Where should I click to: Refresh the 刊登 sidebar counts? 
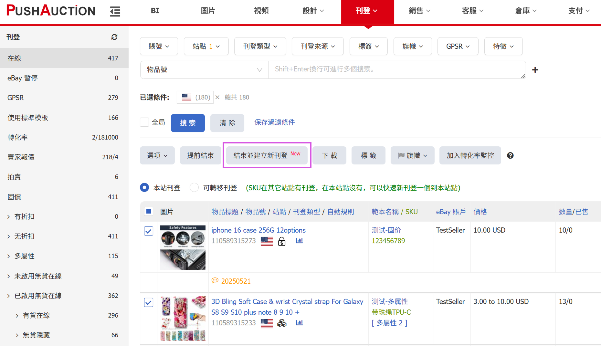pos(114,37)
